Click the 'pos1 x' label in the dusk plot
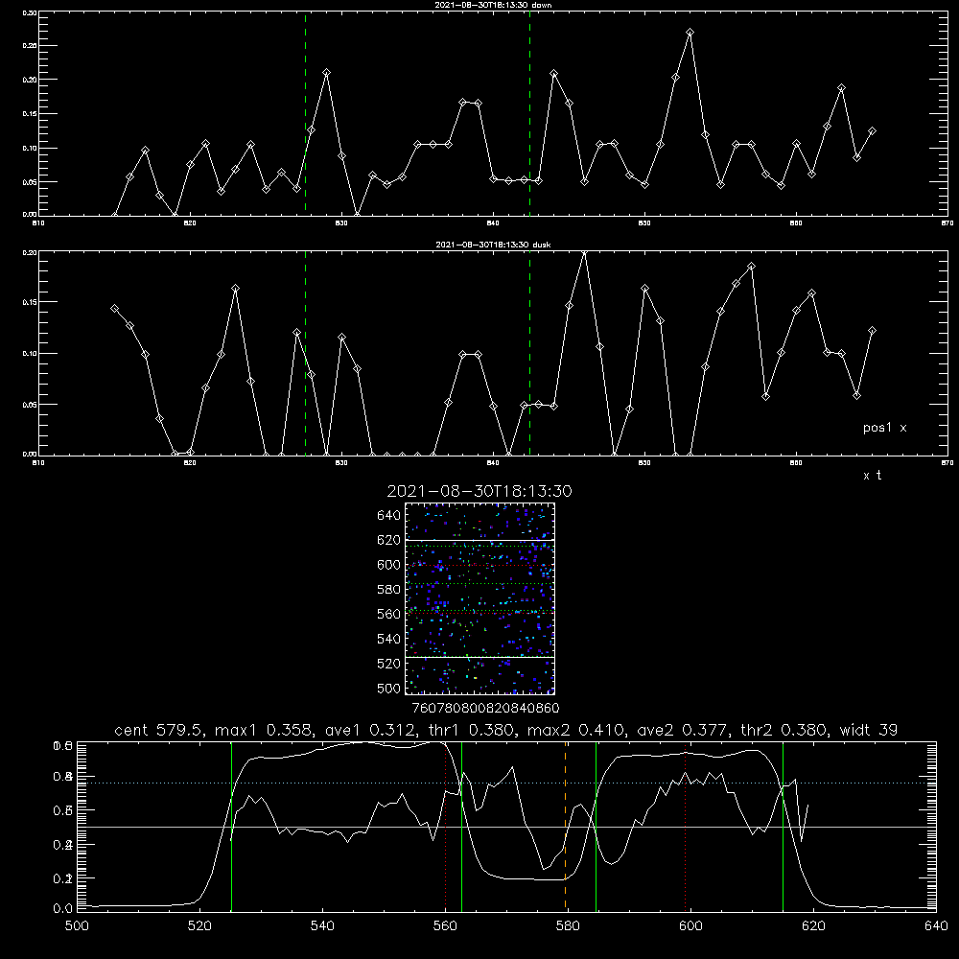 click(884, 428)
